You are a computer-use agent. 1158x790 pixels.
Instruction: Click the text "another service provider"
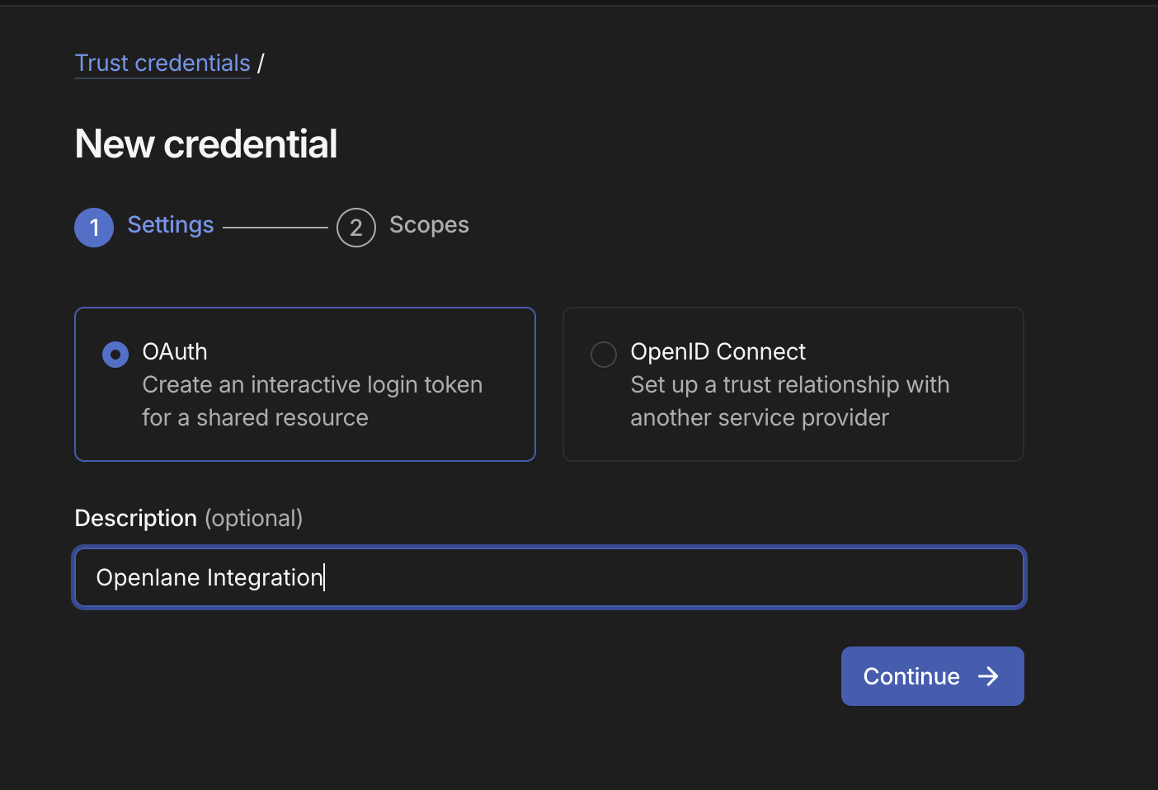(760, 418)
